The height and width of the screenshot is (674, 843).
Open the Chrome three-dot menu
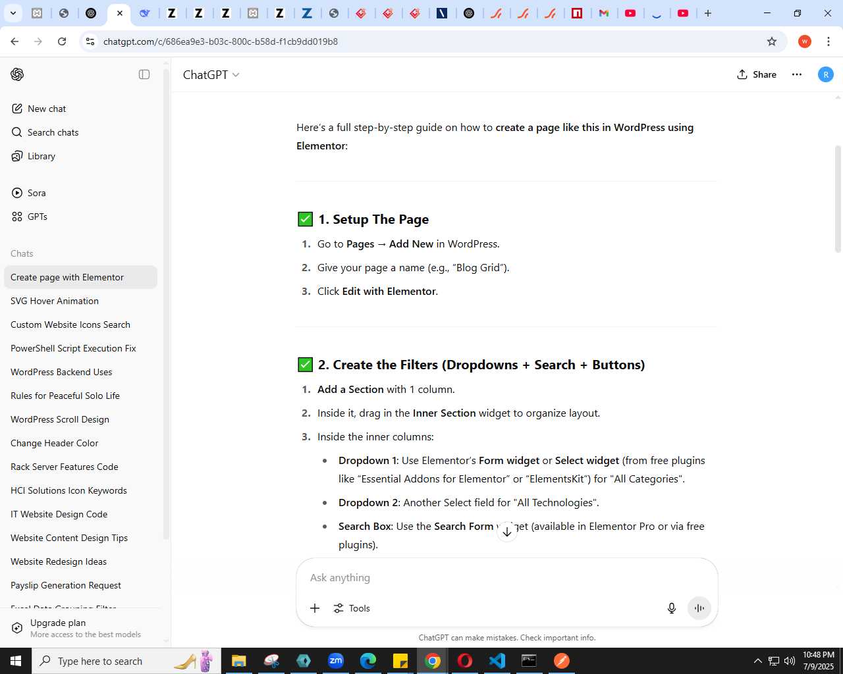[x=829, y=41]
